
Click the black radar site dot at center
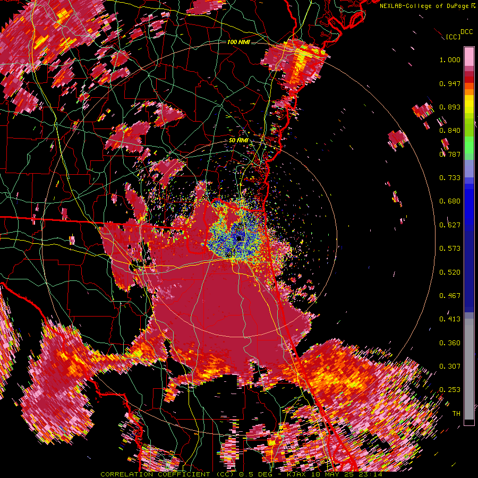pos(239,238)
